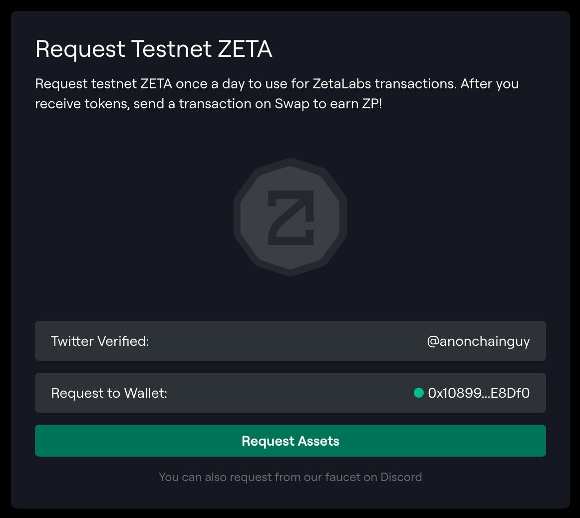Click the empty middle of Twitter Verified row
Image resolution: width=580 pixels, height=518 pixels.
(x=290, y=341)
